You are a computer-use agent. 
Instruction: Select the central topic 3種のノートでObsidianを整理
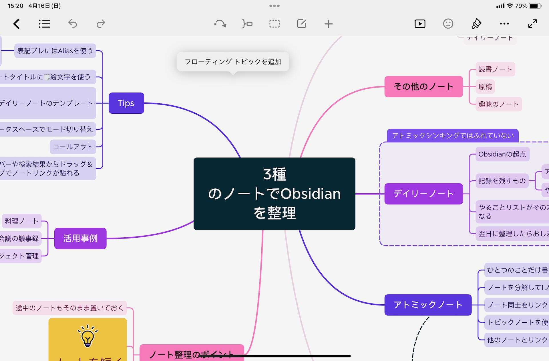(274, 194)
